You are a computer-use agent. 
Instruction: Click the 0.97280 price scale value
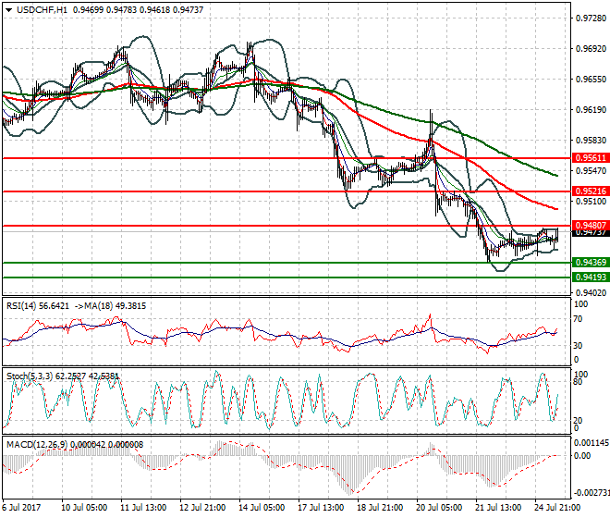point(591,18)
